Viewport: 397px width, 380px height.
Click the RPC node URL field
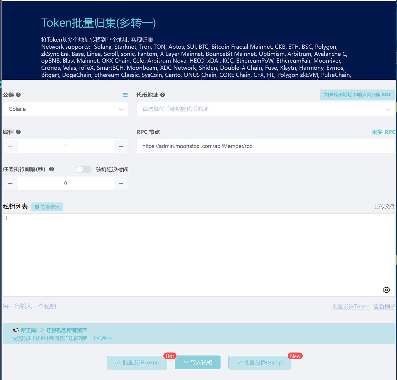[x=266, y=146]
